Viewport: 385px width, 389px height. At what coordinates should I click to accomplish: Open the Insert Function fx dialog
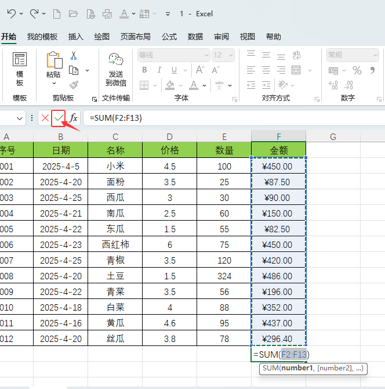click(74, 118)
